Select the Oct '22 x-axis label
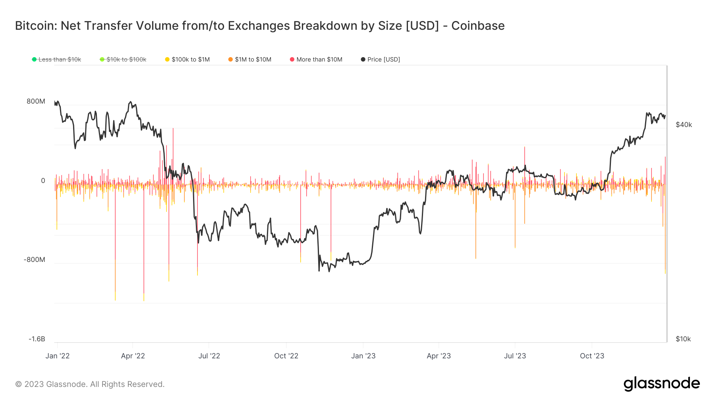The width and height of the screenshot is (715, 402). (x=286, y=356)
